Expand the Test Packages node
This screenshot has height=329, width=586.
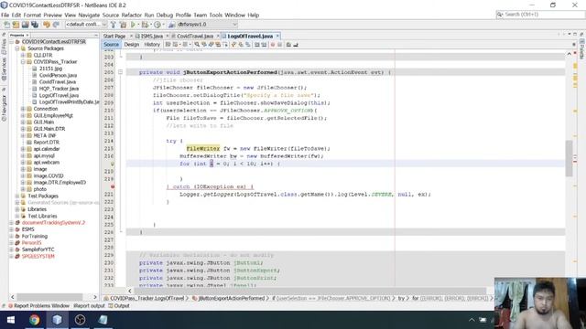point(16,196)
